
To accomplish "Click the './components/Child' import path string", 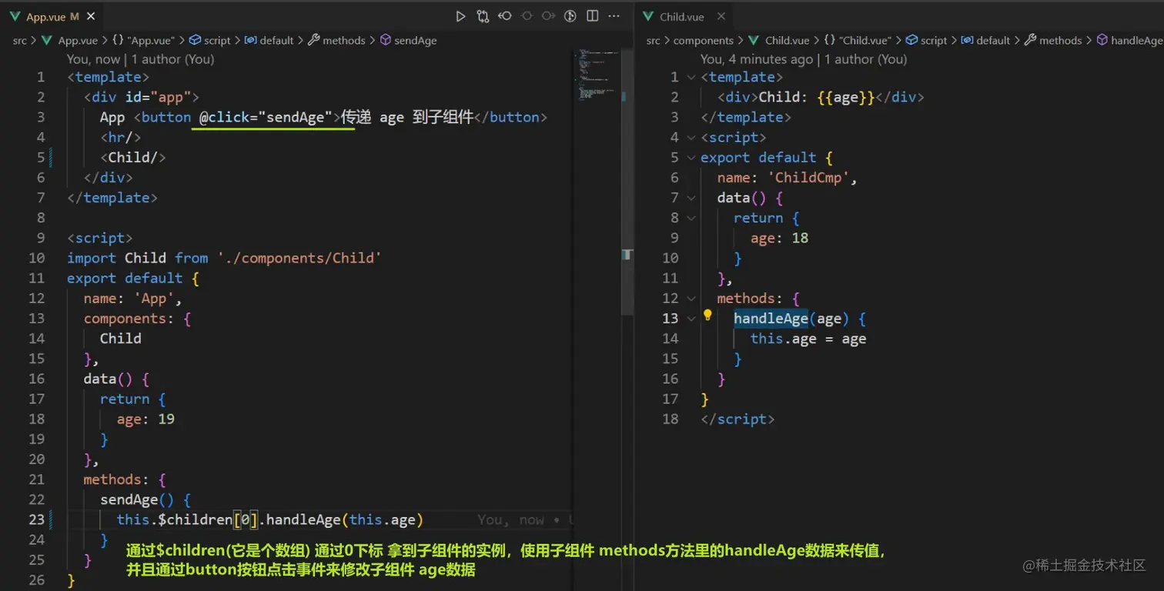I will [x=299, y=258].
